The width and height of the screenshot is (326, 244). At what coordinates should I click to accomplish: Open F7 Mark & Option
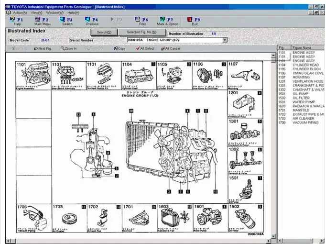point(167,21)
